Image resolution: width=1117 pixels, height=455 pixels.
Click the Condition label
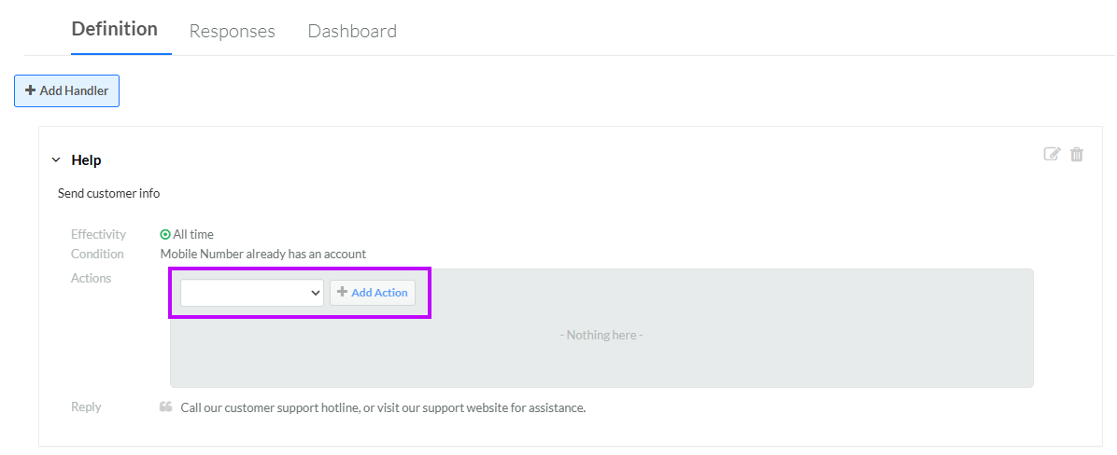[97, 254]
